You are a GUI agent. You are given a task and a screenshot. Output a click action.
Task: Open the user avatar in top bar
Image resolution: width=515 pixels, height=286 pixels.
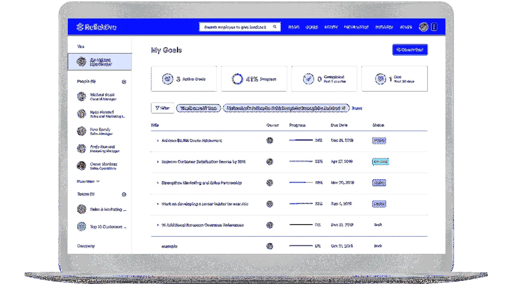click(423, 27)
